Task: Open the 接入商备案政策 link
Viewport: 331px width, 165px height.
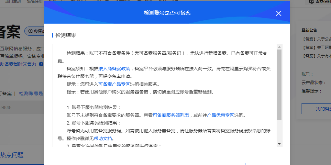Action: point(114,69)
